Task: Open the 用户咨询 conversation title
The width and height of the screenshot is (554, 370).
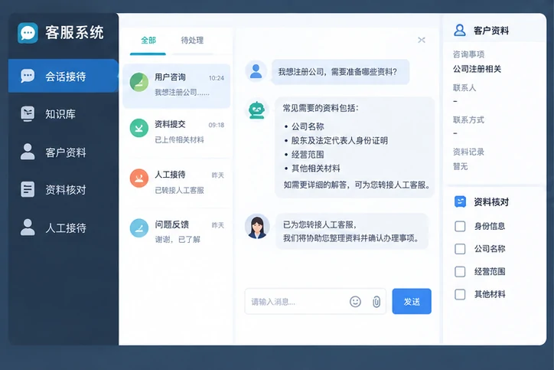Action: [170, 77]
